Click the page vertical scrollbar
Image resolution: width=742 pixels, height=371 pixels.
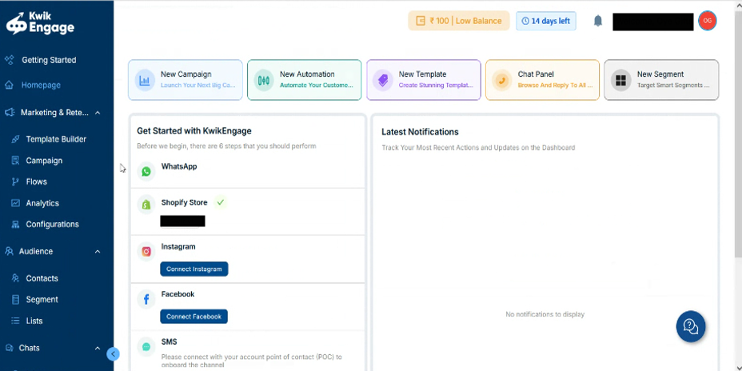(x=738, y=133)
